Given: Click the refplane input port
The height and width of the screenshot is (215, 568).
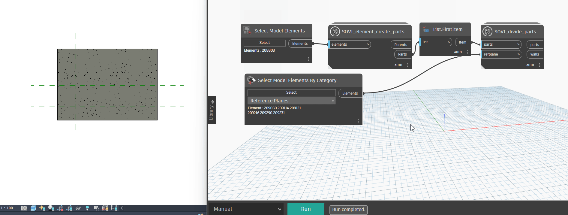Looking at the screenshot, I should (501, 54).
